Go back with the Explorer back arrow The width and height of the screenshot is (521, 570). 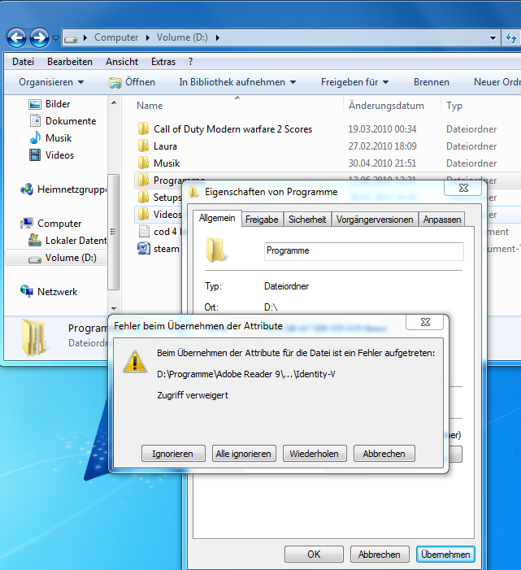coord(17,37)
